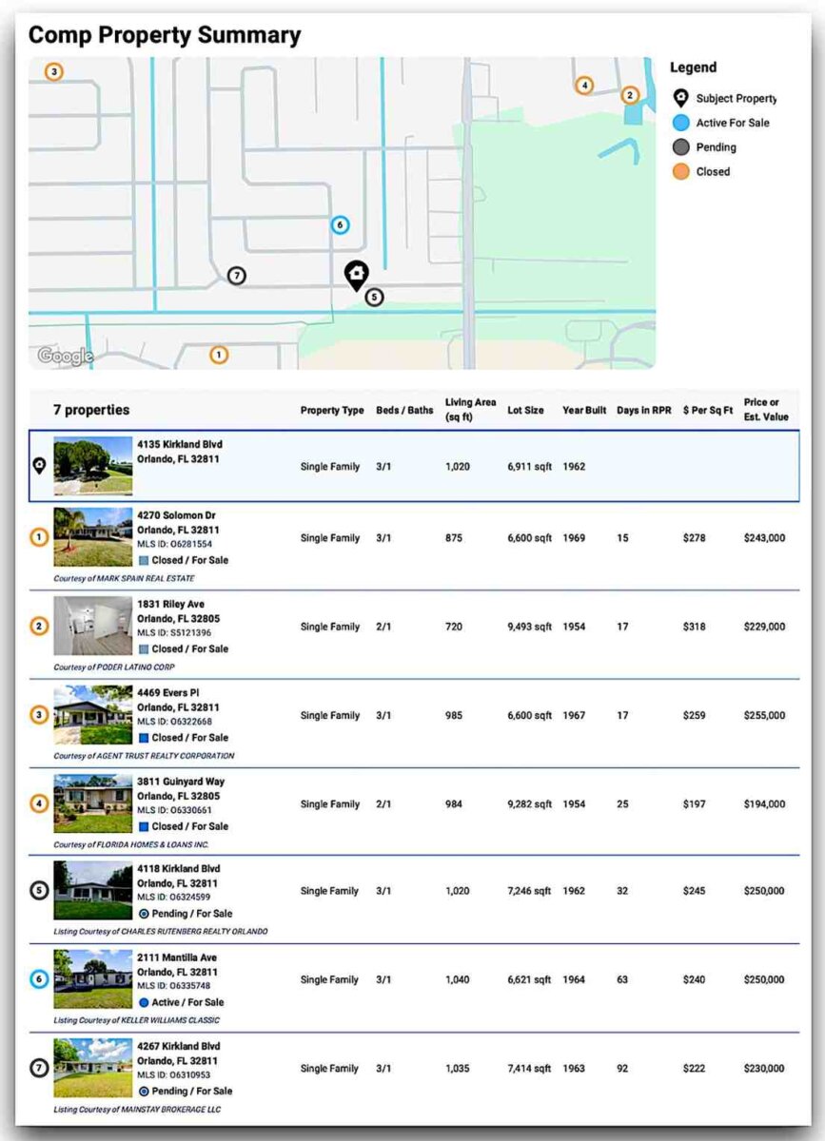Click the Days in RPR column header

(643, 411)
